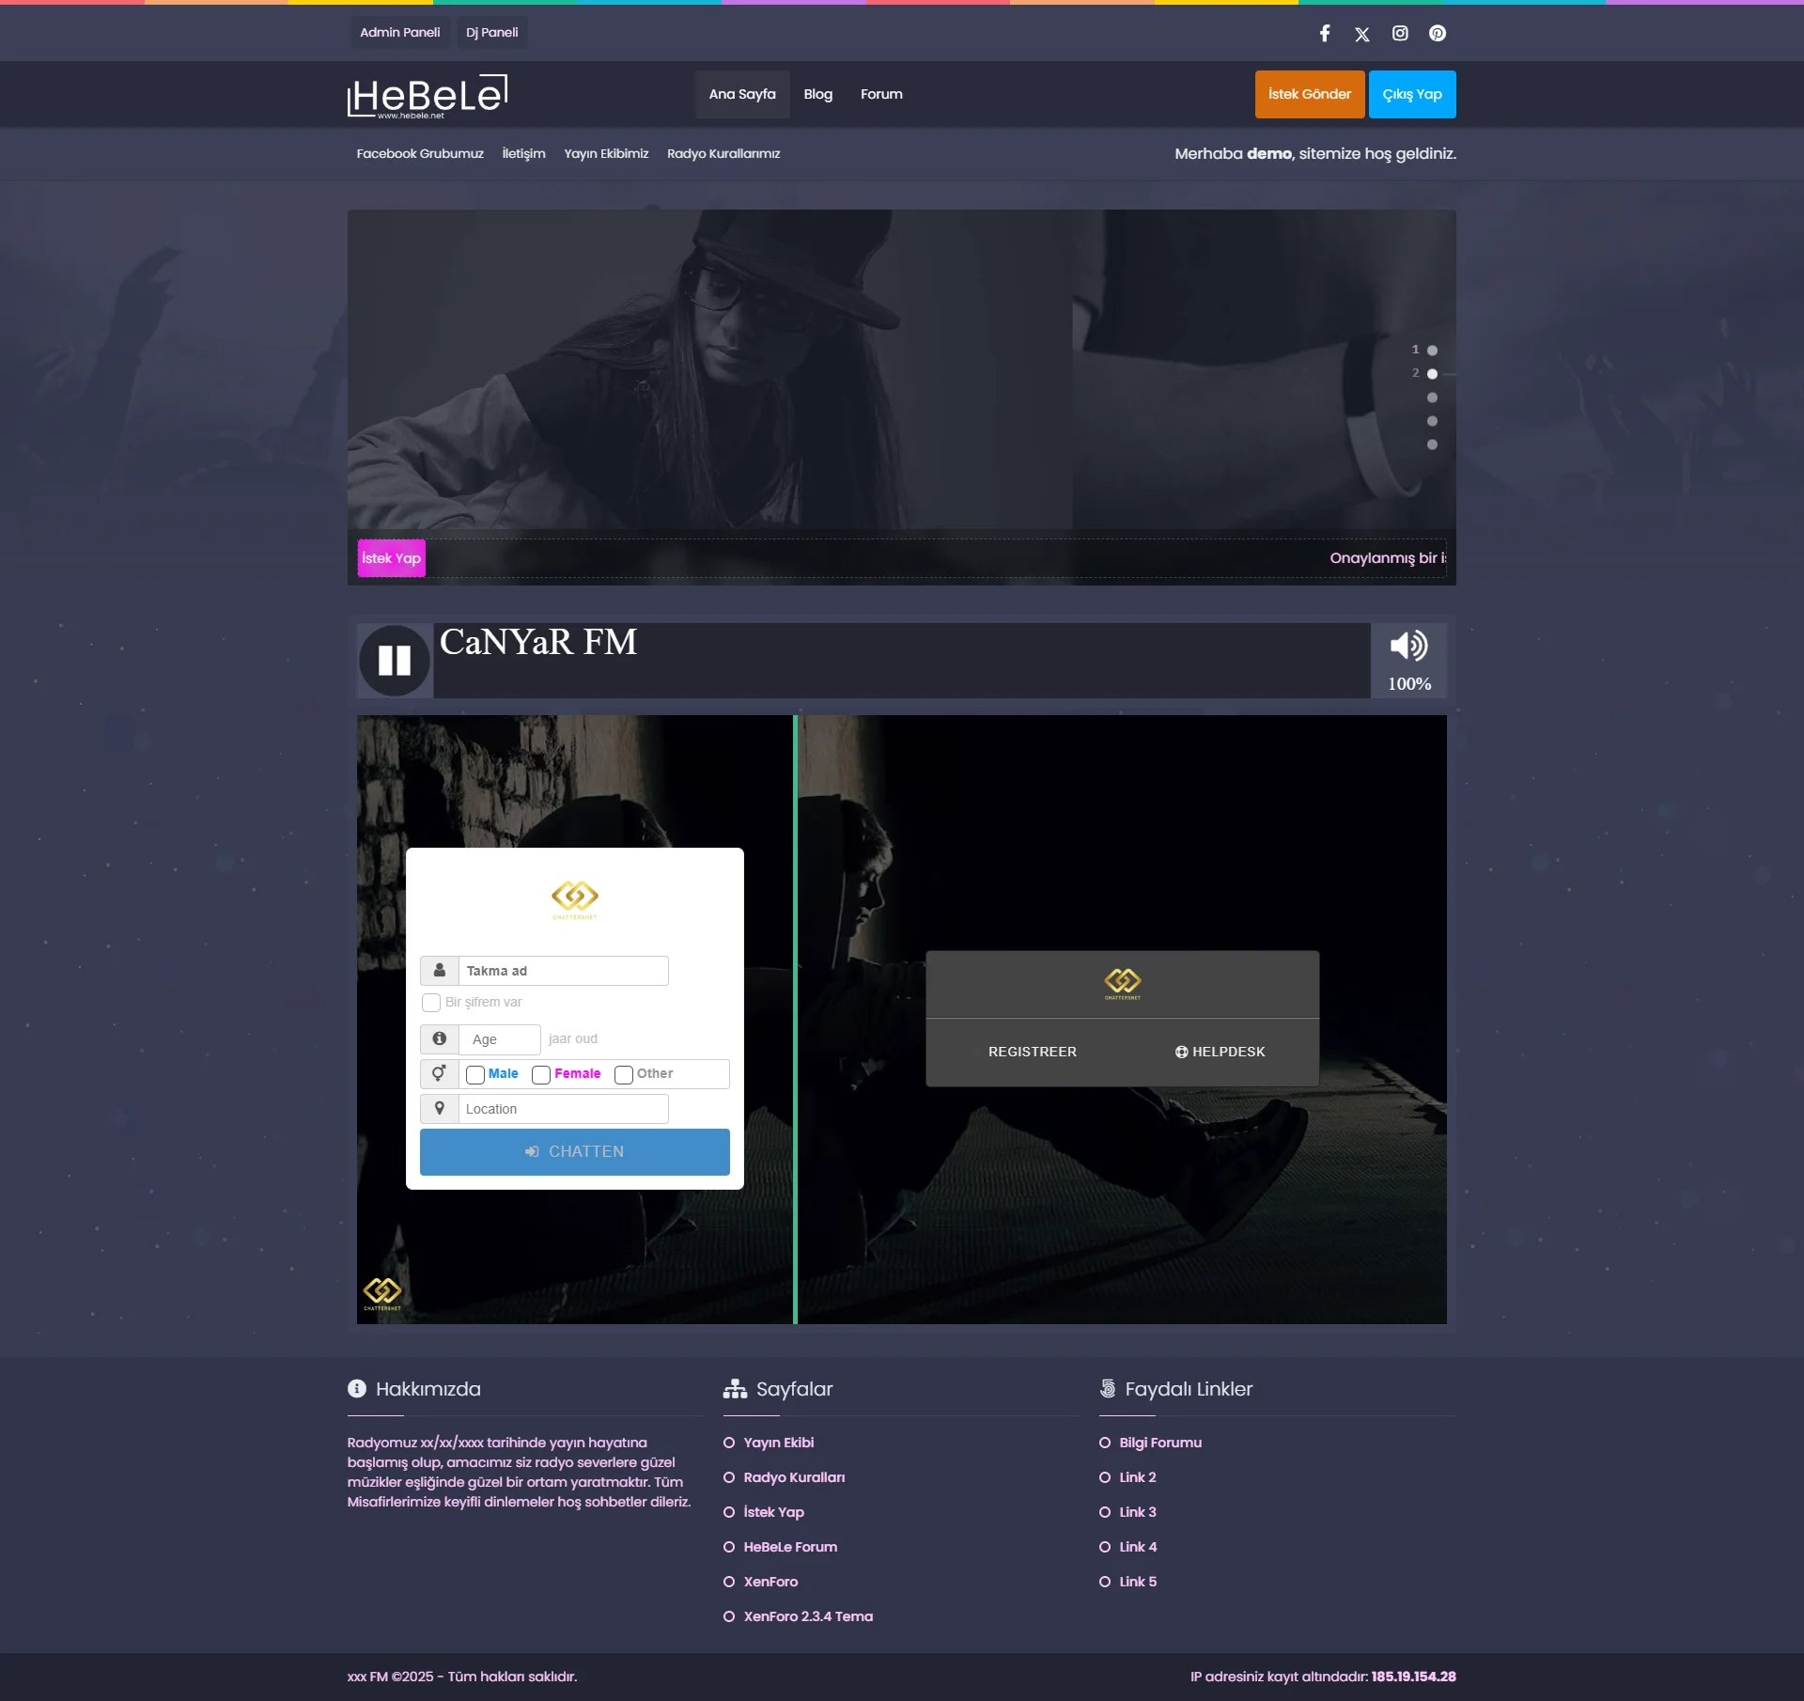Click the blue Çıkış Yap button
Image resolution: width=1804 pixels, height=1701 pixels.
tap(1412, 94)
